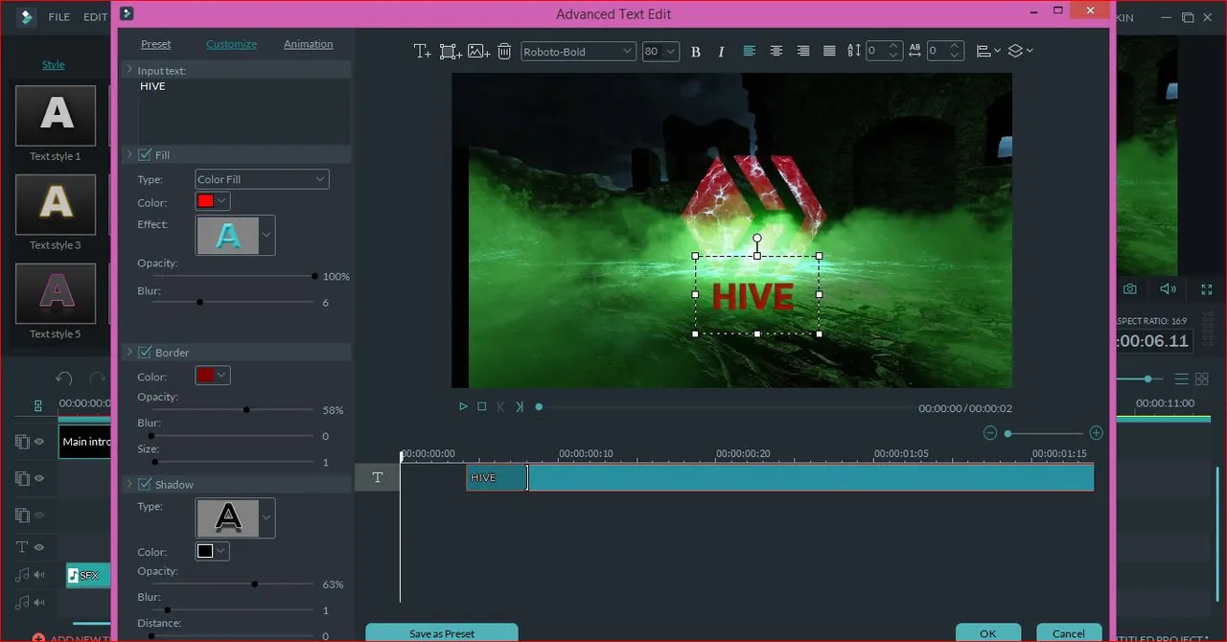Switch main timeline to list view
This screenshot has width=1227, height=642.
tap(1182, 379)
